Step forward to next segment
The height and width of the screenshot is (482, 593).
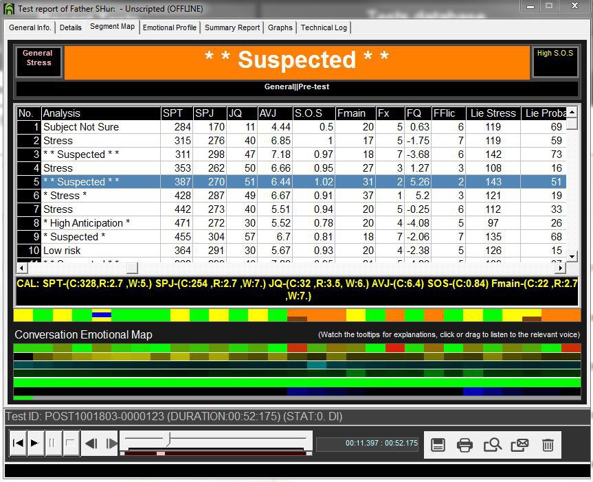coord(111,443)
